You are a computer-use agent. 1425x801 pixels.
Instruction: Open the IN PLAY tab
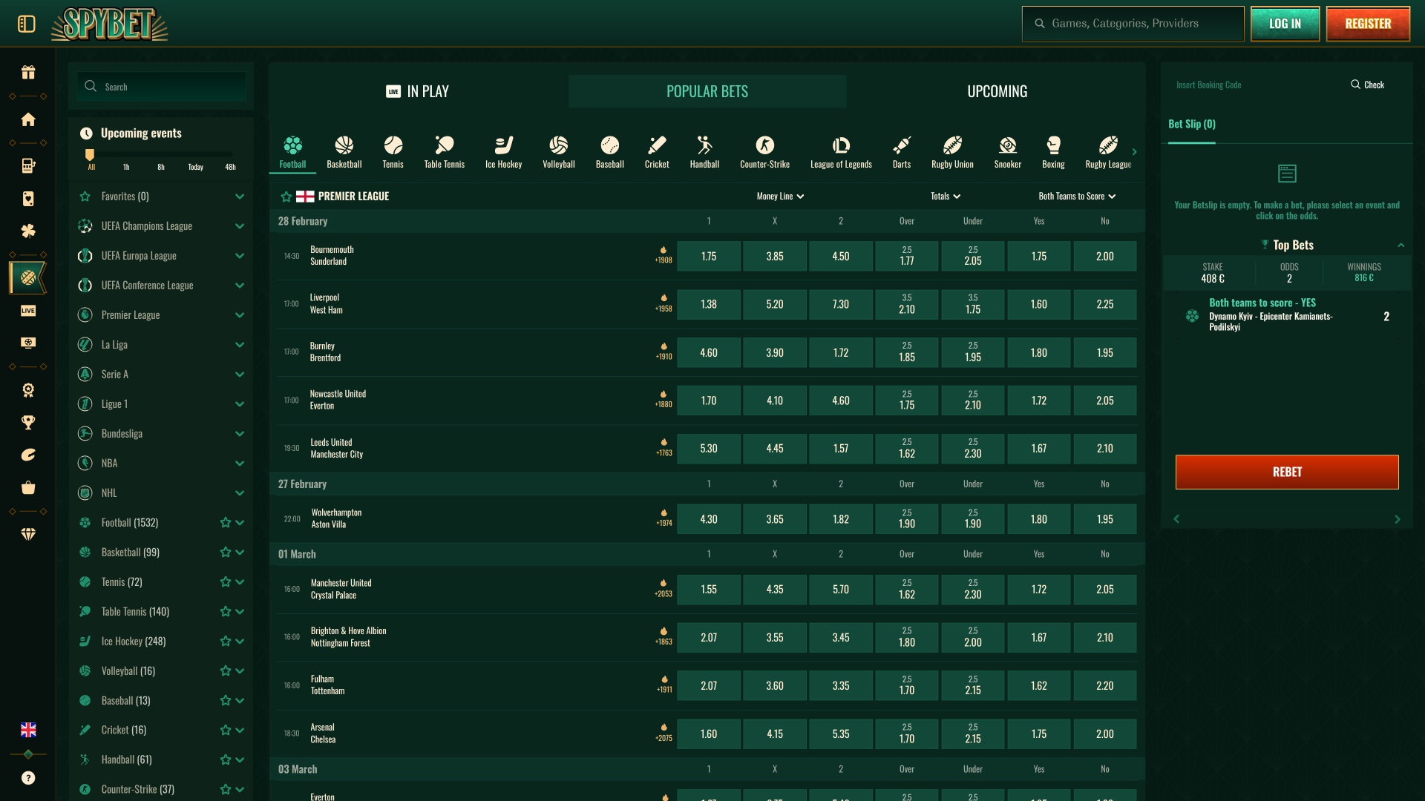click(x=418, y=91)
